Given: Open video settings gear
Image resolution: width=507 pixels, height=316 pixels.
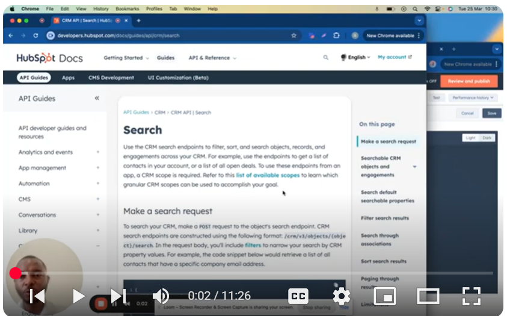Looking at the screenshot, I should 342,296.
